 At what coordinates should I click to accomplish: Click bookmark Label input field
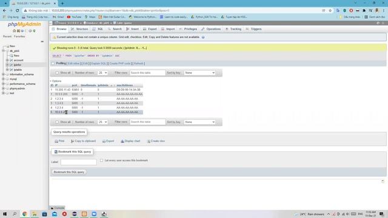[79, 162]
